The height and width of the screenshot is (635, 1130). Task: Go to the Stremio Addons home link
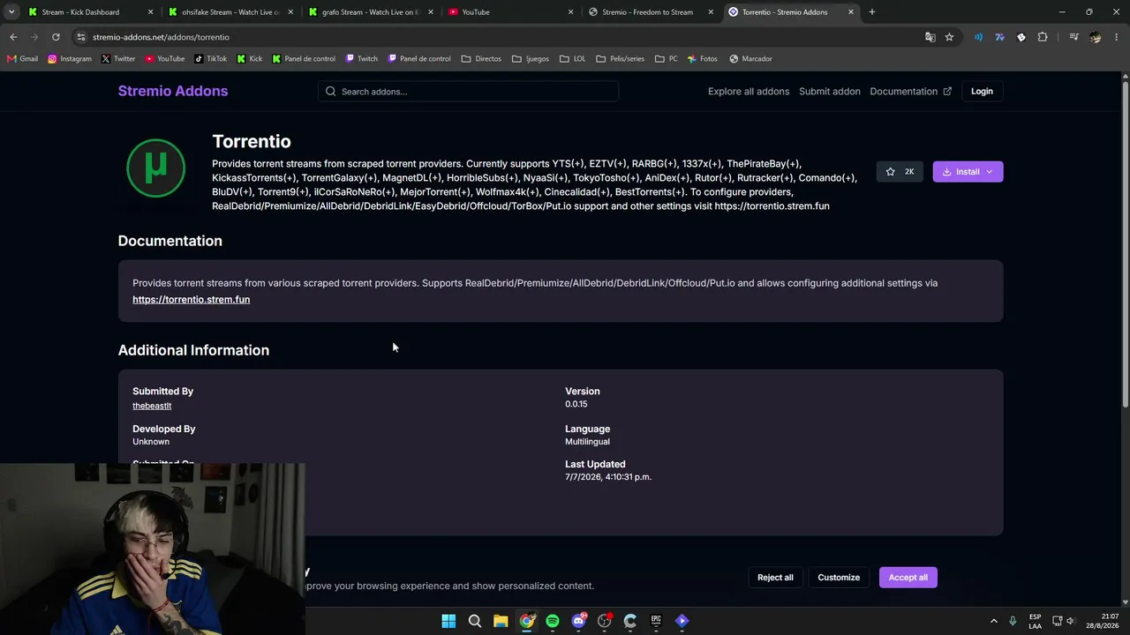(173, 91)
